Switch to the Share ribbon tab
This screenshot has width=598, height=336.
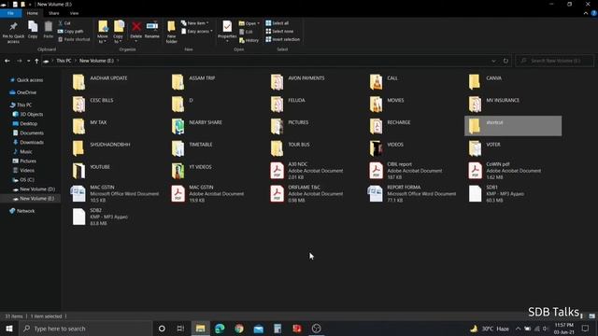pos(54,13)
